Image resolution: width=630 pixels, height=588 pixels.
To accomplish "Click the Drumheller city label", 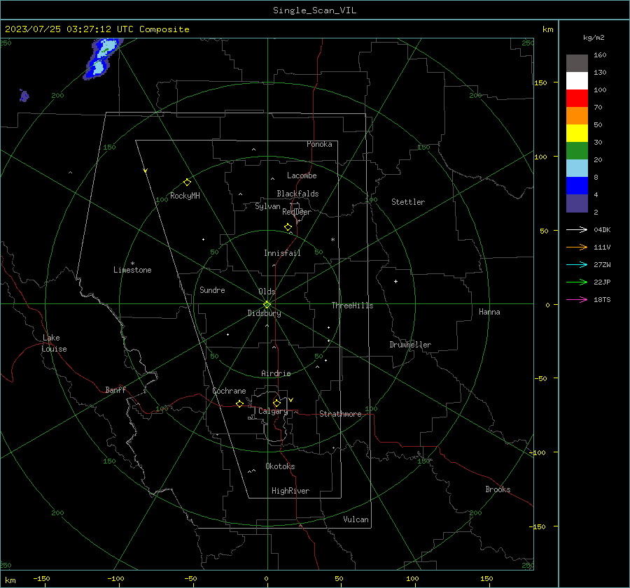I will point(410,345).
